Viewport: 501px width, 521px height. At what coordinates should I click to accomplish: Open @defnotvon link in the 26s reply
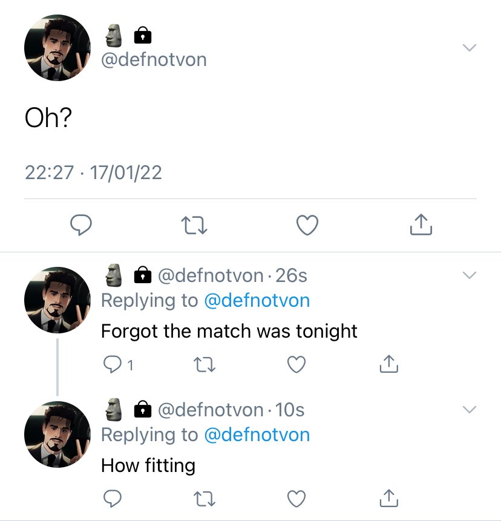257,300
